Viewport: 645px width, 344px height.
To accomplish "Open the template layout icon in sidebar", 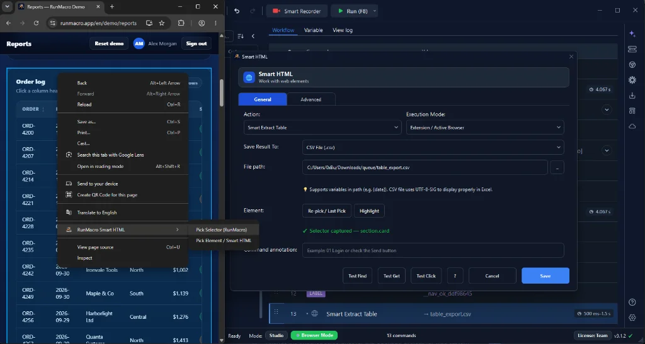I will click(632, 111).
